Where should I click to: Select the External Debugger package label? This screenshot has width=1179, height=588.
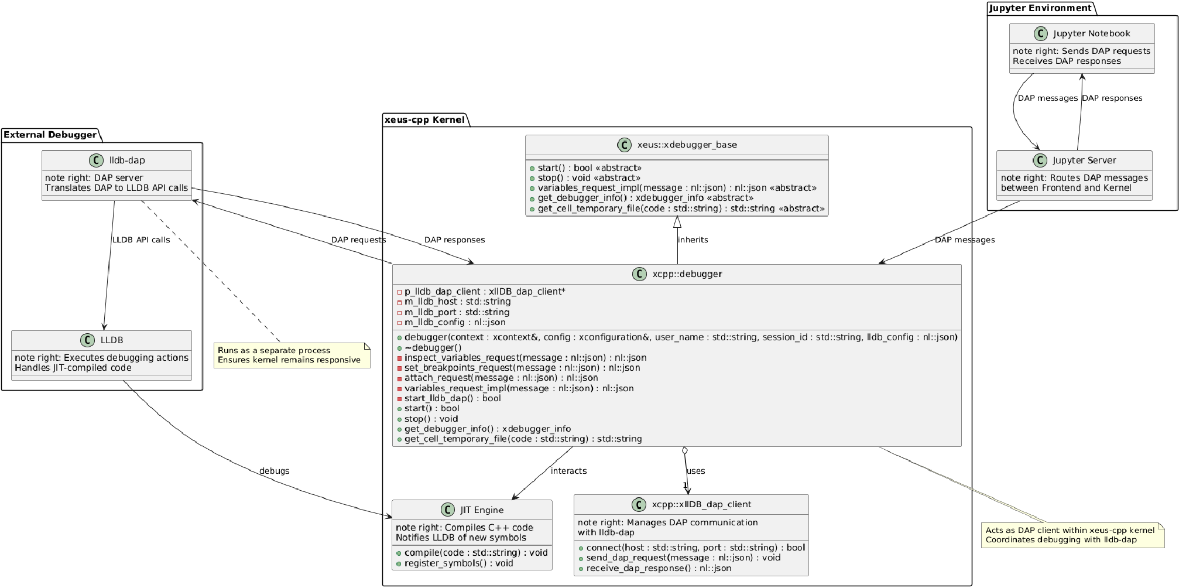tap(50, 135)
